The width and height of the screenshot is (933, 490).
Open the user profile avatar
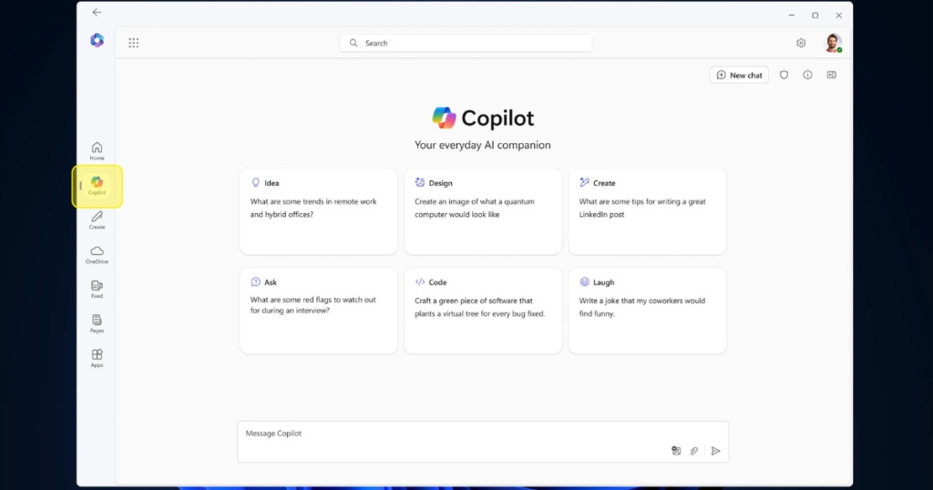coord(833,43)
